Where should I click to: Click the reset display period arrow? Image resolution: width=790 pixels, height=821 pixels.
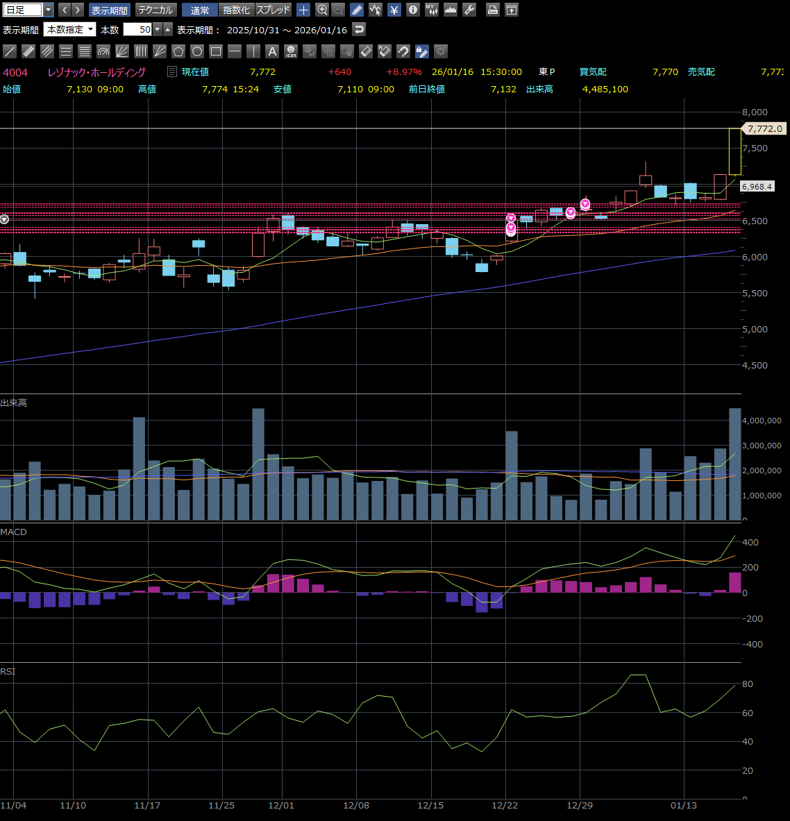pyautogui.click(x=359, y=29)
